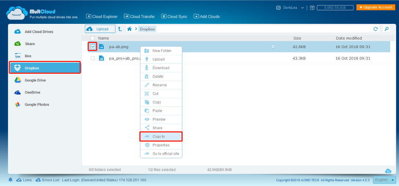Image resolution: width=399 pixels, height=186 pixels.
Task: Open the search magnifier icon
Action: click(386, 29)
